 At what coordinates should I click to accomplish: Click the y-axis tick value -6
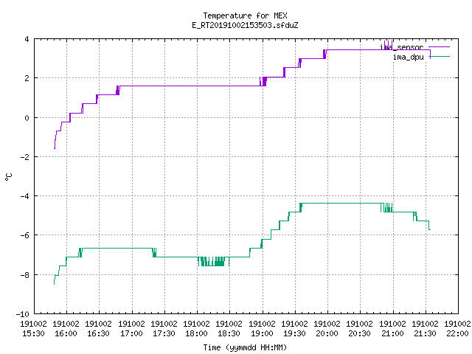pyautogui.click(x=24, y=235)
